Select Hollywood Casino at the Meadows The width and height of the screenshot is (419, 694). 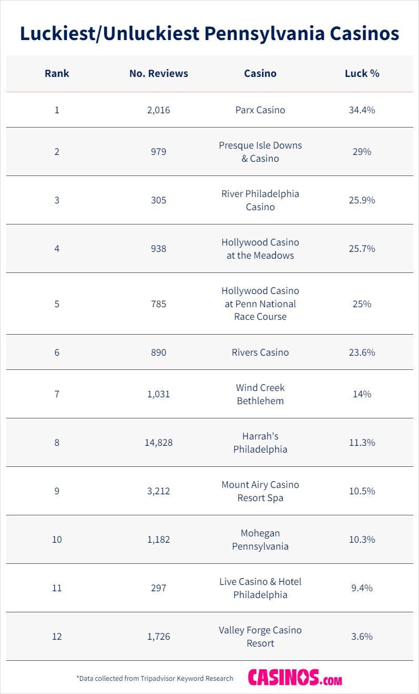(x=260, y=249)
